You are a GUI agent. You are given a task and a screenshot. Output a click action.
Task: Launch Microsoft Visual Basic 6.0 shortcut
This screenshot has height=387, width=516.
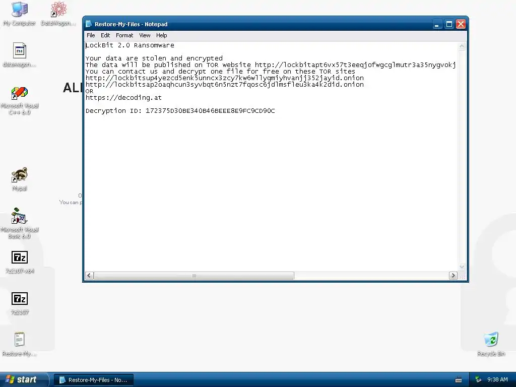pos(20,223)
